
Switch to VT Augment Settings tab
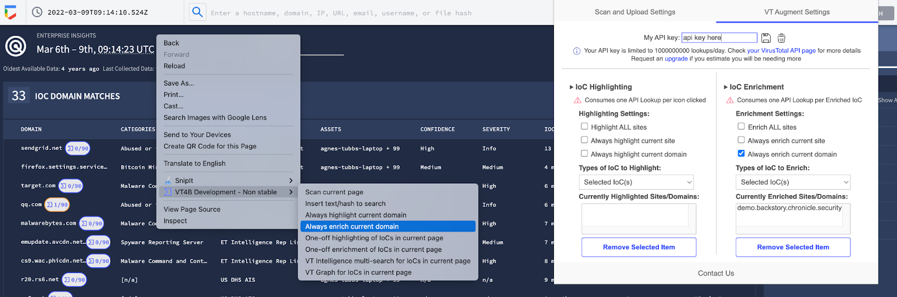pyautogui.click(x=797, y=12)
